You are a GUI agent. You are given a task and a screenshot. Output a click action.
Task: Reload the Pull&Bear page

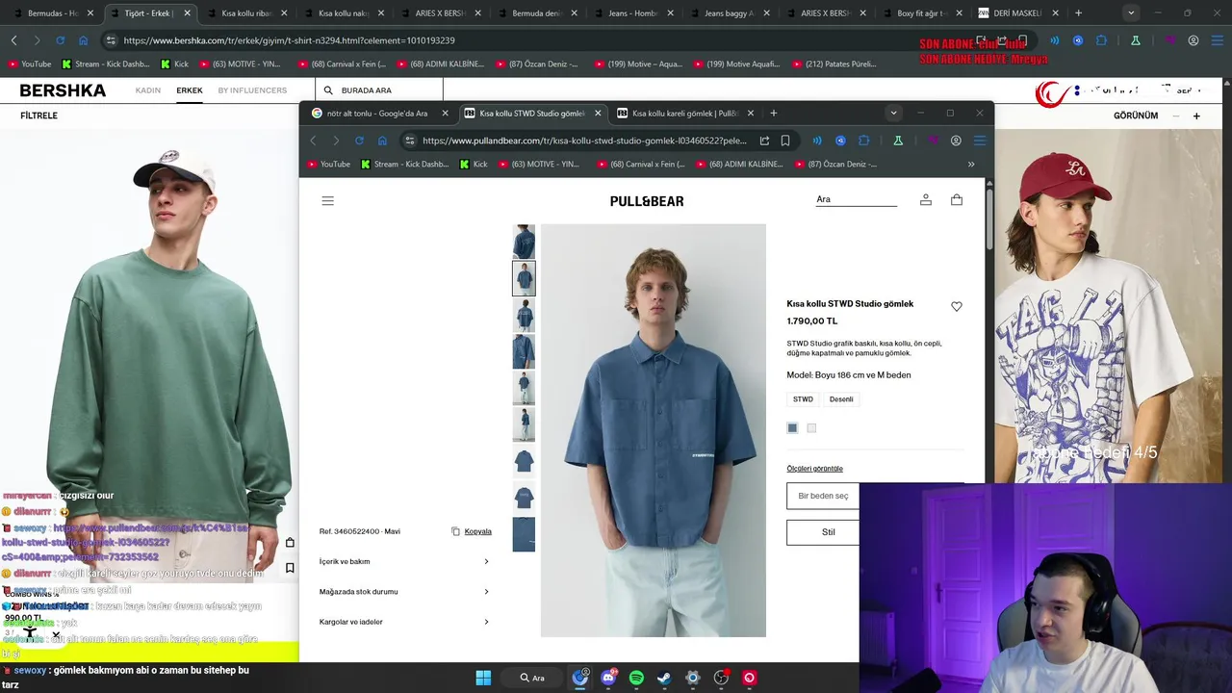coord(359,141)
